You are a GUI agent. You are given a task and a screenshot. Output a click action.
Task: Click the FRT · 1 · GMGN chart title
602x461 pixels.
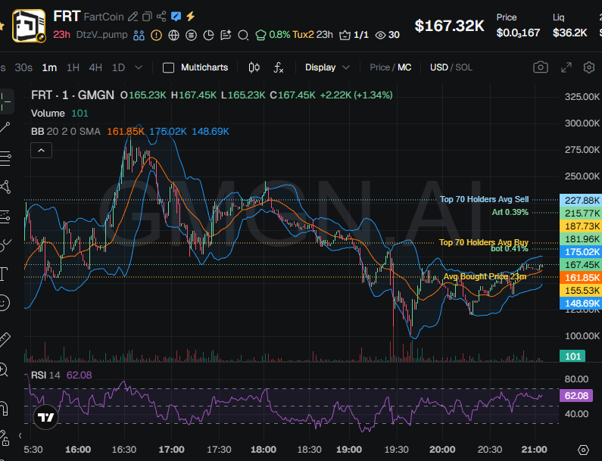point(73,95)
